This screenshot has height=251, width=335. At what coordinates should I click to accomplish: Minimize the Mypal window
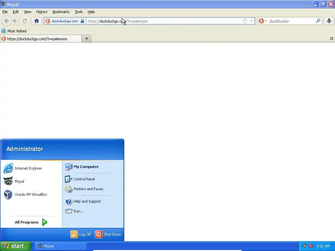(316, 4)
